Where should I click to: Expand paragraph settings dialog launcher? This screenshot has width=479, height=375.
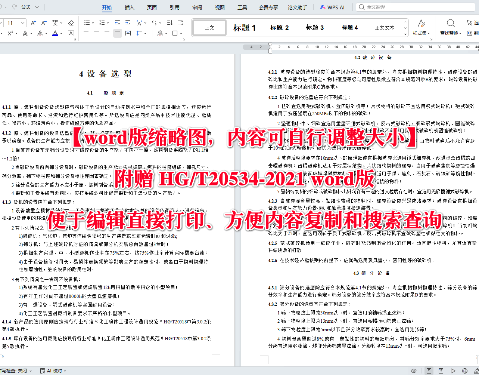[184, 39]
